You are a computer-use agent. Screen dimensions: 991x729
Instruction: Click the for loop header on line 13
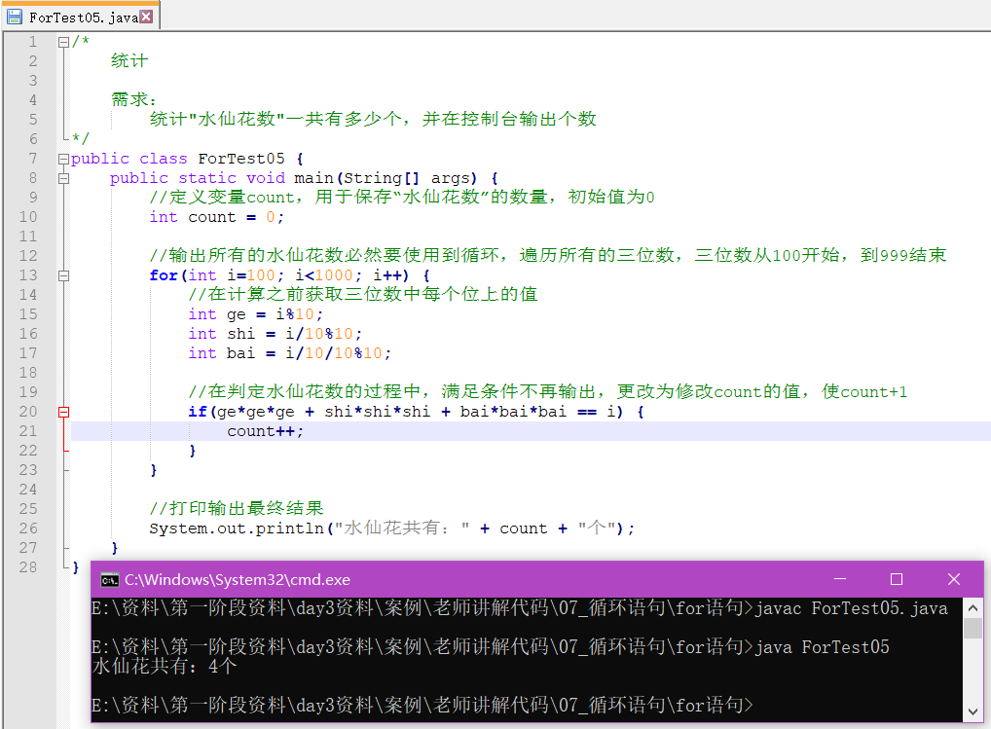pyautogui.click(x=290, y=275)
